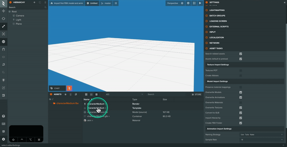This screenshot has height=147, width=287.
Task: Open the asset Store
Action: [x=197, y=94]
